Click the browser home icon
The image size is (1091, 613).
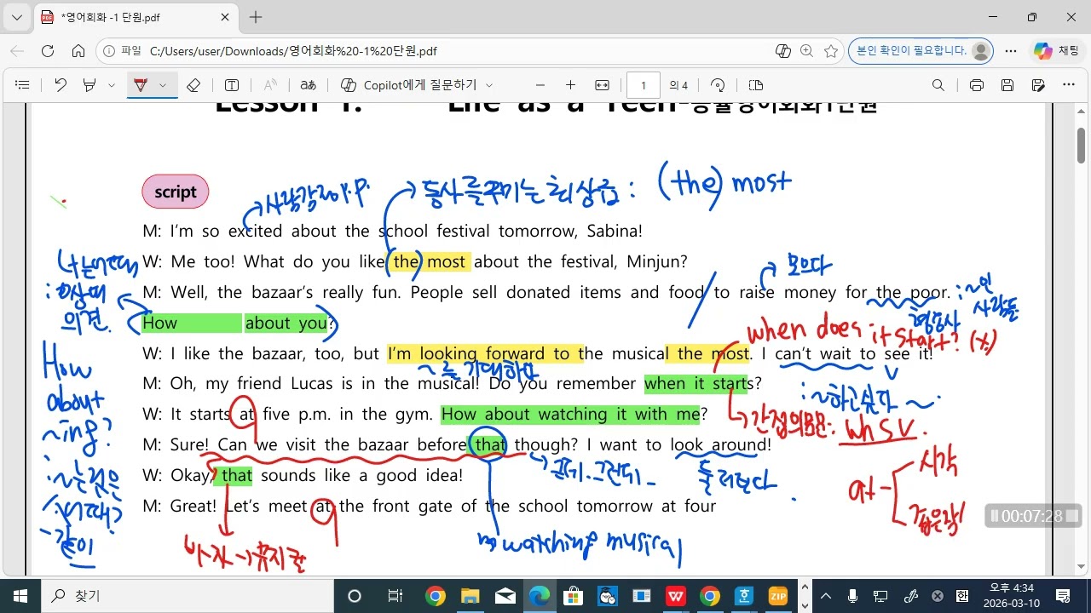[x=78, y=51]
